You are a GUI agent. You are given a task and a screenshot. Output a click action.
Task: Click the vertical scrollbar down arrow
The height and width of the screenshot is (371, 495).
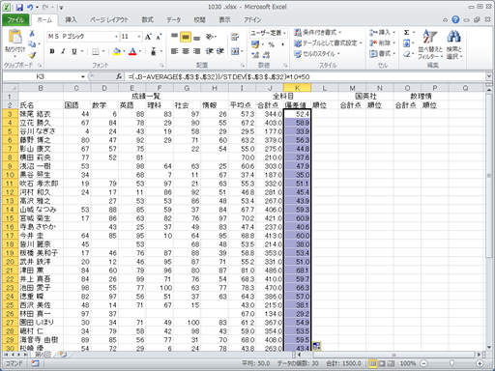point(489,347)
